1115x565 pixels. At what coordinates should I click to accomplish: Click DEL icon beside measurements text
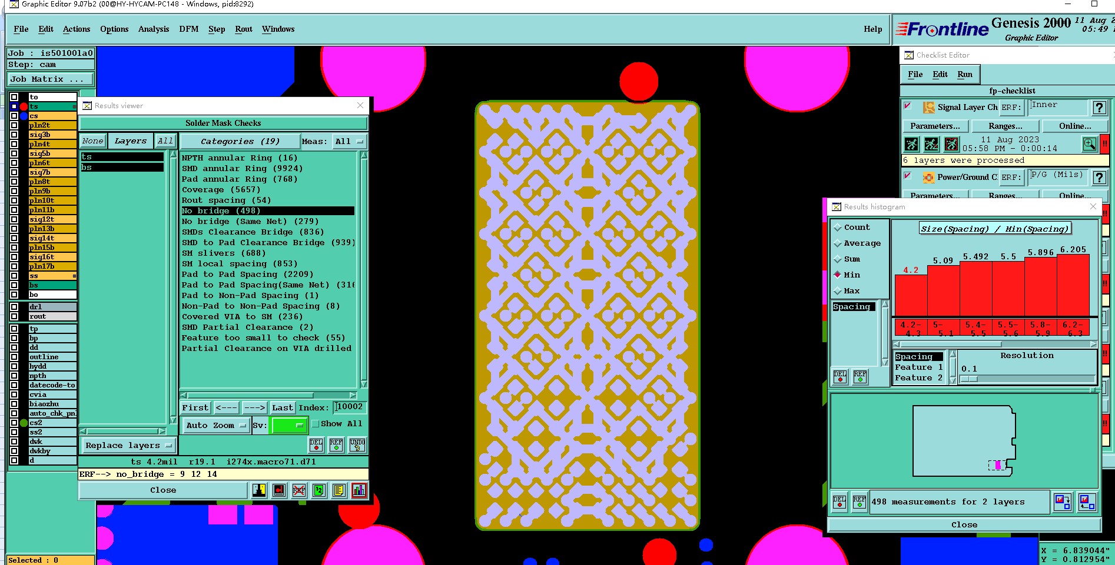pyautogui.click(x=839, y=502)
